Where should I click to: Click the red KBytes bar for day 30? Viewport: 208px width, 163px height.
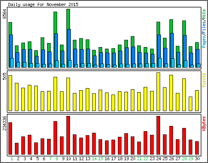coord(197,148)
